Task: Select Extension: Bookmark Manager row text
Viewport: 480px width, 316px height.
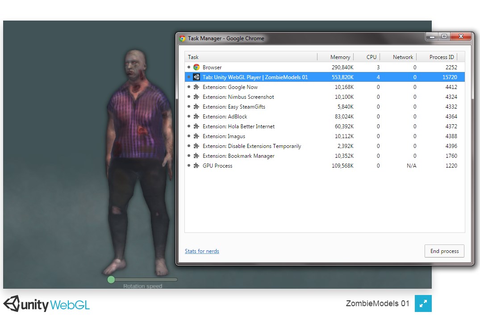Action: tap(238, 156)
